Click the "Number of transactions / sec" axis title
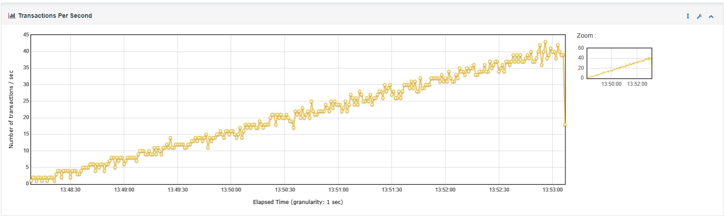This screenshot has width=724, height=216. [x=12, y=109]
